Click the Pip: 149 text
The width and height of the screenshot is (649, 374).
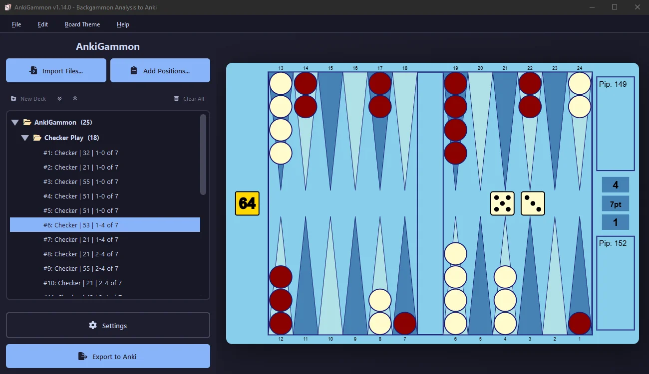pyautogui.click(x=613, y=84)
